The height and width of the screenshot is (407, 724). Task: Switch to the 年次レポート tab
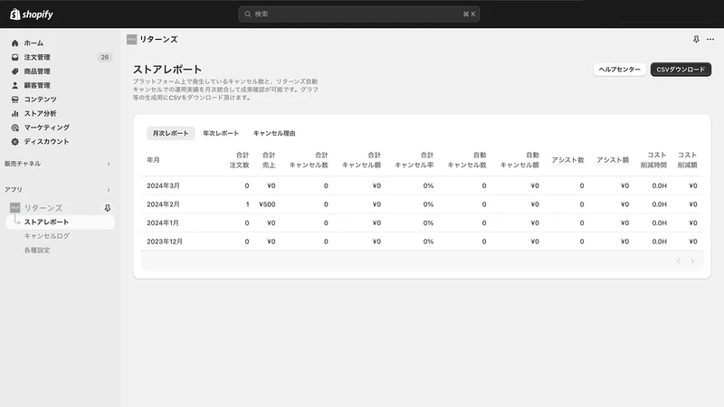[221, 133]
